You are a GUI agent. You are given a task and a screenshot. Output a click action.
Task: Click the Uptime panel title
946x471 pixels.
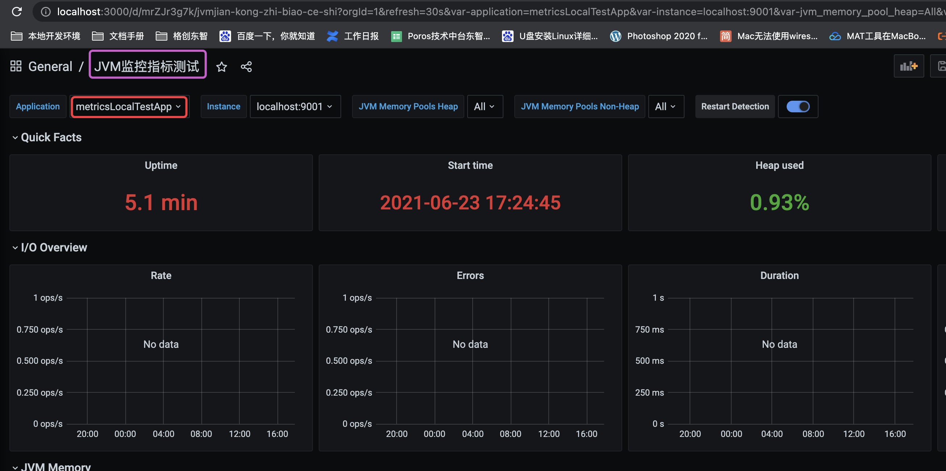(x=161, y=165)
